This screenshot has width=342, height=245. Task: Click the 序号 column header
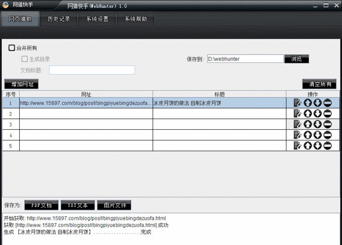pos(10,94)
